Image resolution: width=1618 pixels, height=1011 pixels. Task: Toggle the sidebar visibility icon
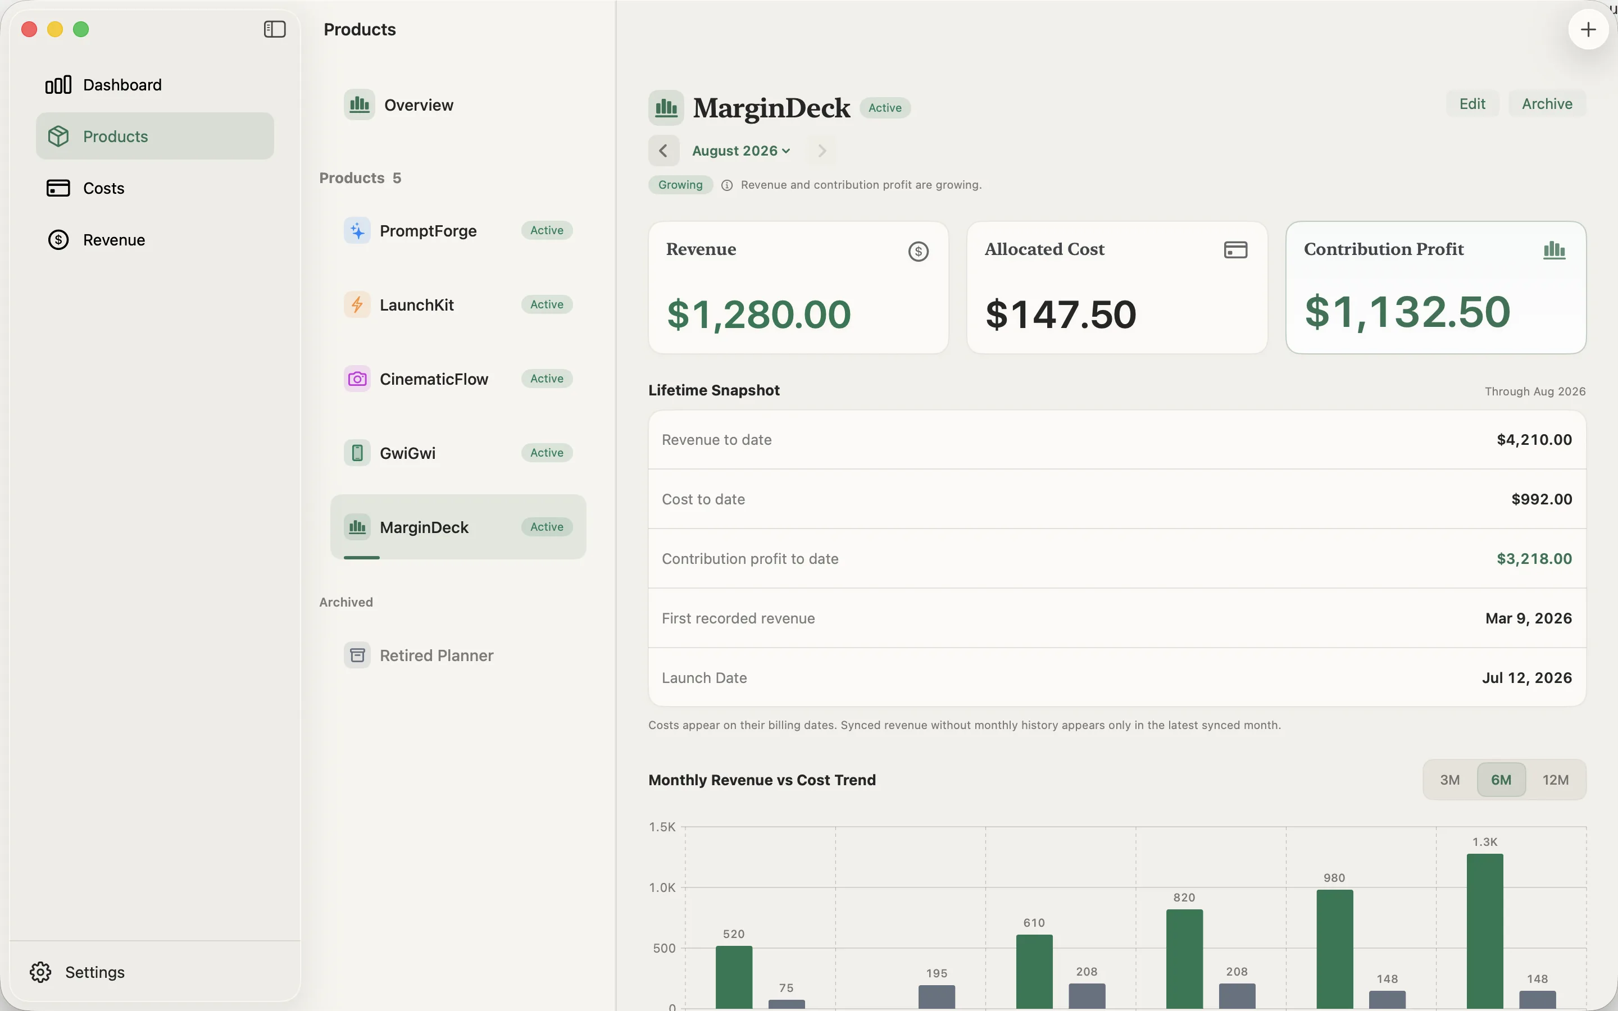[x=275, y=29]
